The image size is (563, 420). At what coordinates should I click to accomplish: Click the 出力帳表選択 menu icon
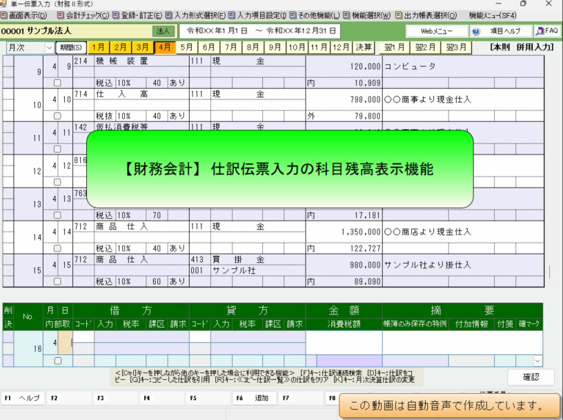[398, 15]
